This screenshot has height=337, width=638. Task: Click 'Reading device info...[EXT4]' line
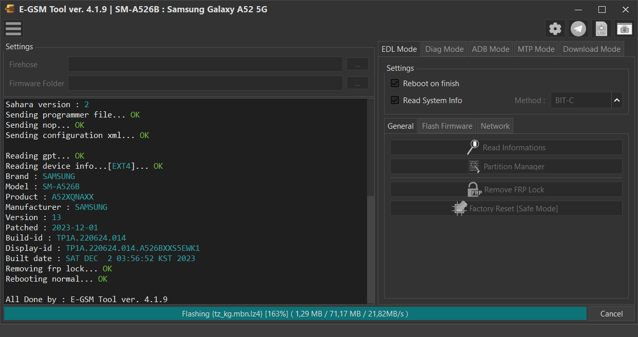pyautogui.click(x=84, y=166)
